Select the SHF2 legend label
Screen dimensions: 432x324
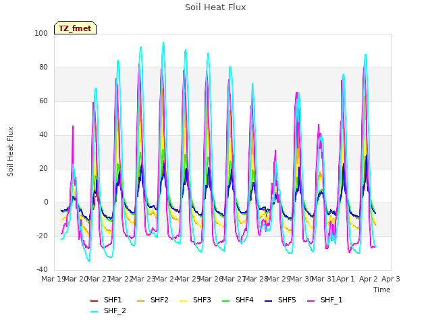click(x=159, y=300)
